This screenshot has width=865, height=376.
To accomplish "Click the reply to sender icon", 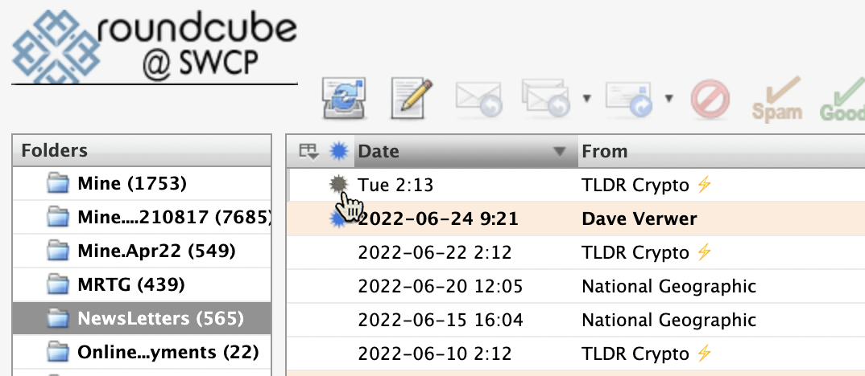I will coord(478,100).
